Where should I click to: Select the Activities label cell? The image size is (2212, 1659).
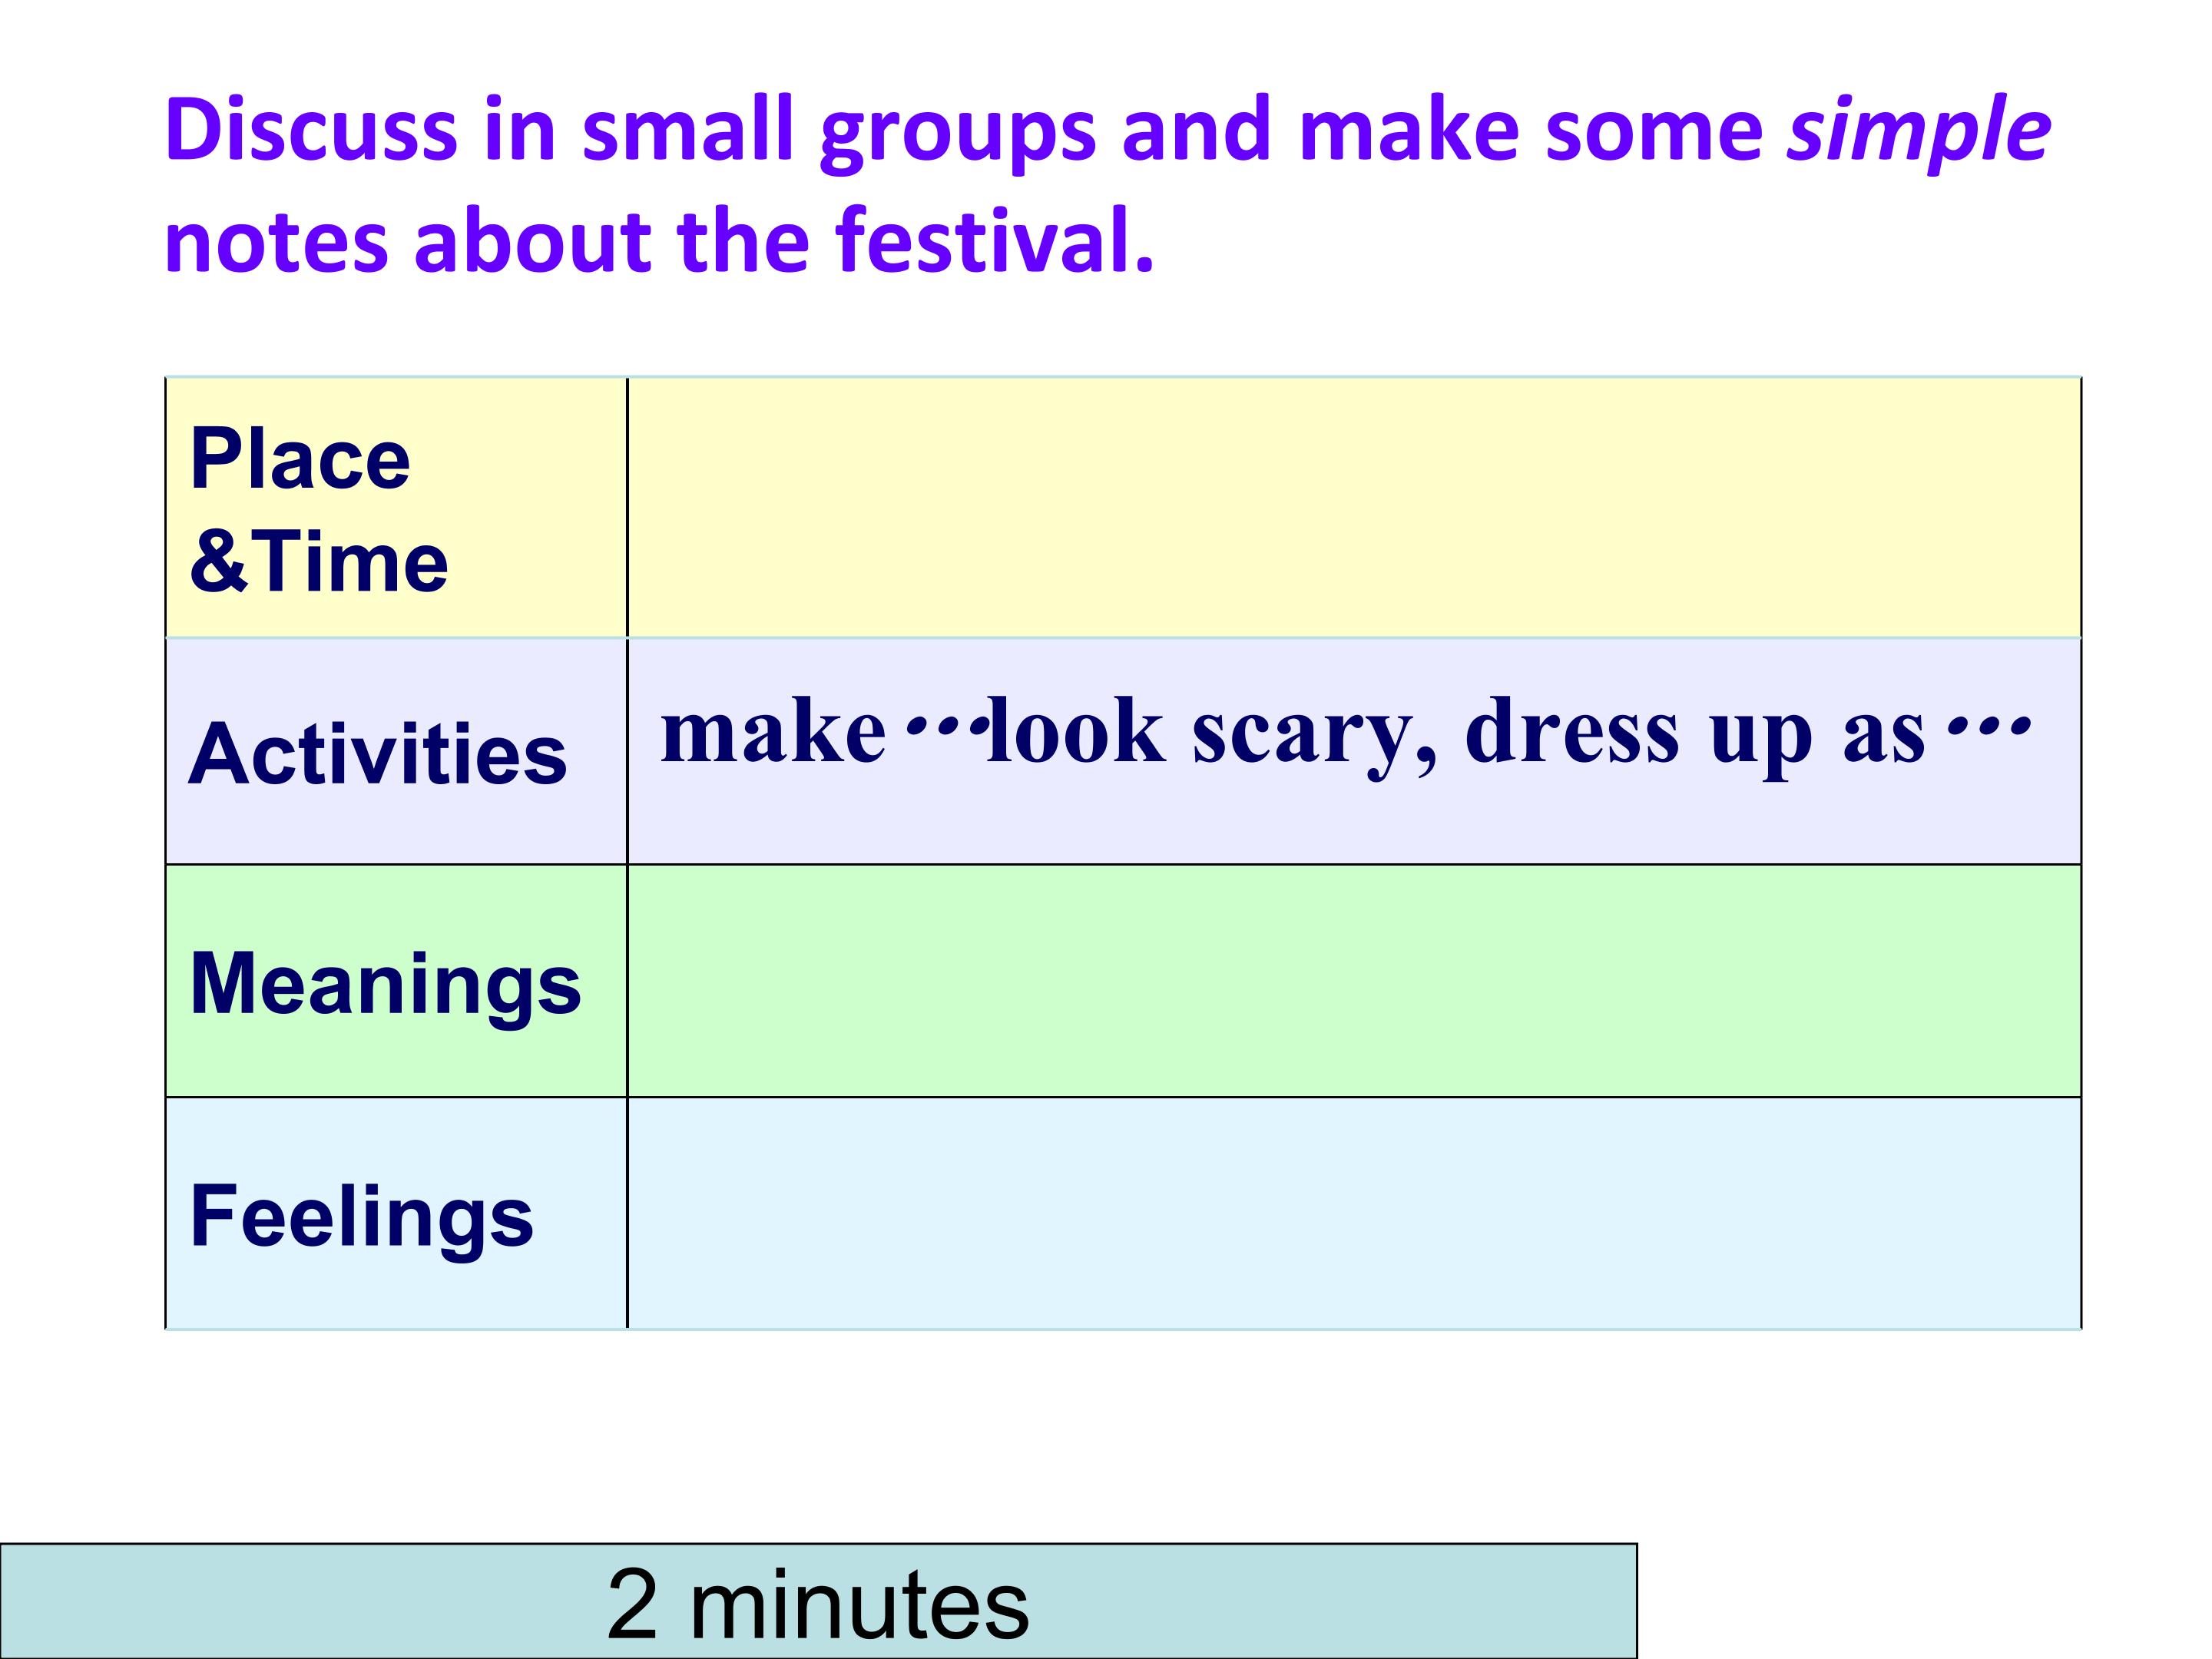(x=396, y=751)
